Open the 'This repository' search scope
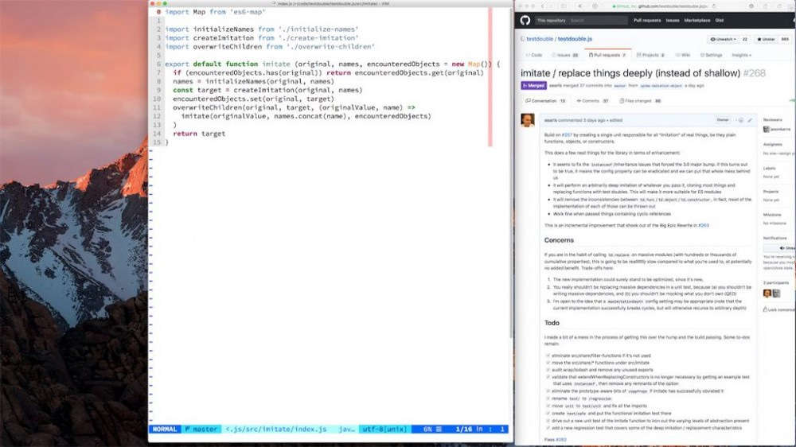 552,21
